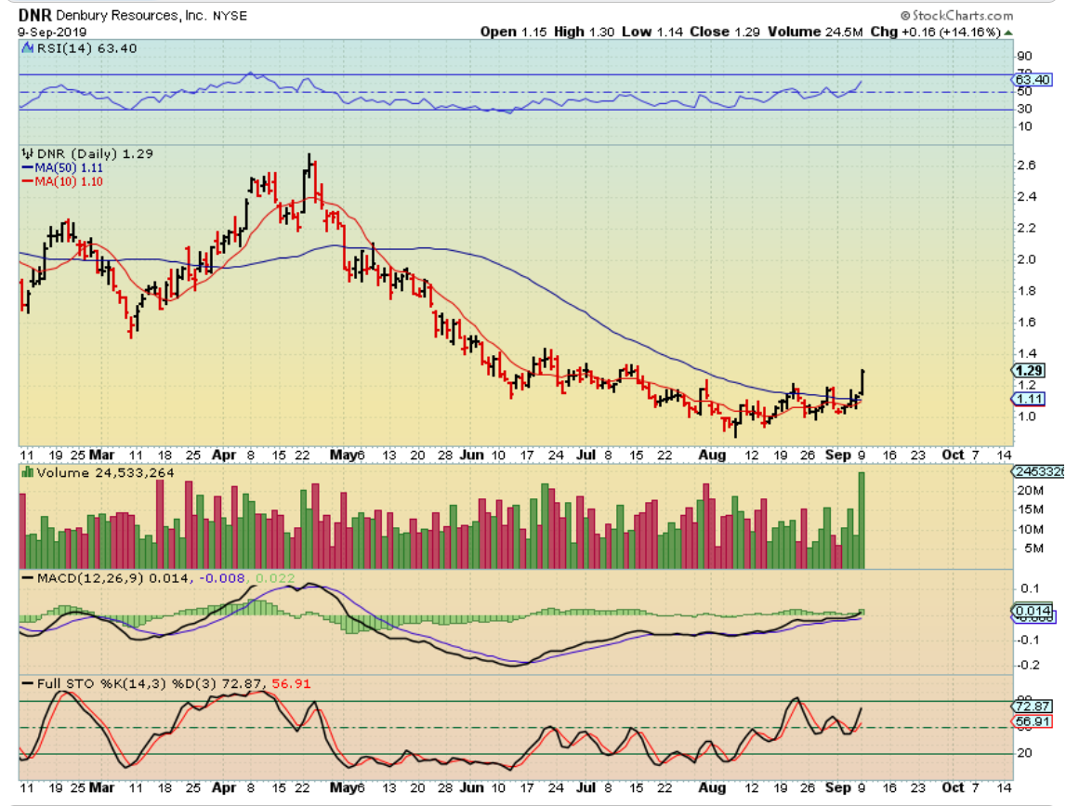Click the Volume 24,533,264 legend label

point(105,472)
